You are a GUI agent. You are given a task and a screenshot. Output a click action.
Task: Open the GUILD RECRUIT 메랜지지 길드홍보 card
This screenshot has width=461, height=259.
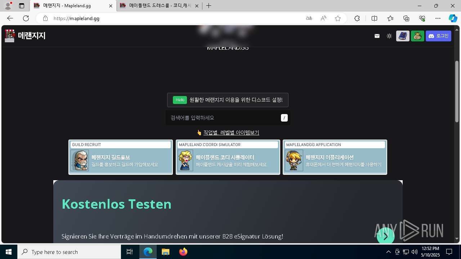click(x=121, y=157)
